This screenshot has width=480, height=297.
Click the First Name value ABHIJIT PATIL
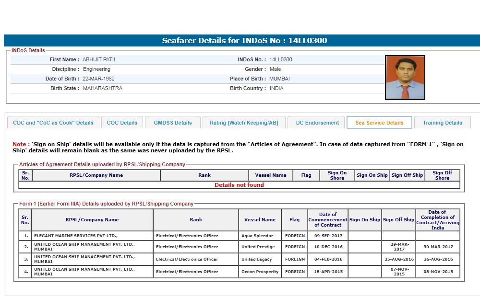pos(100,60)
